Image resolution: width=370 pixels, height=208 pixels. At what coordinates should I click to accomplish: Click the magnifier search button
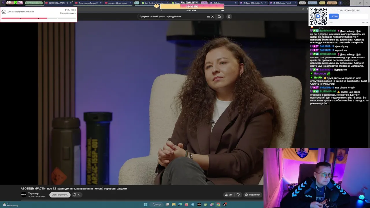(x=219, y=16)
